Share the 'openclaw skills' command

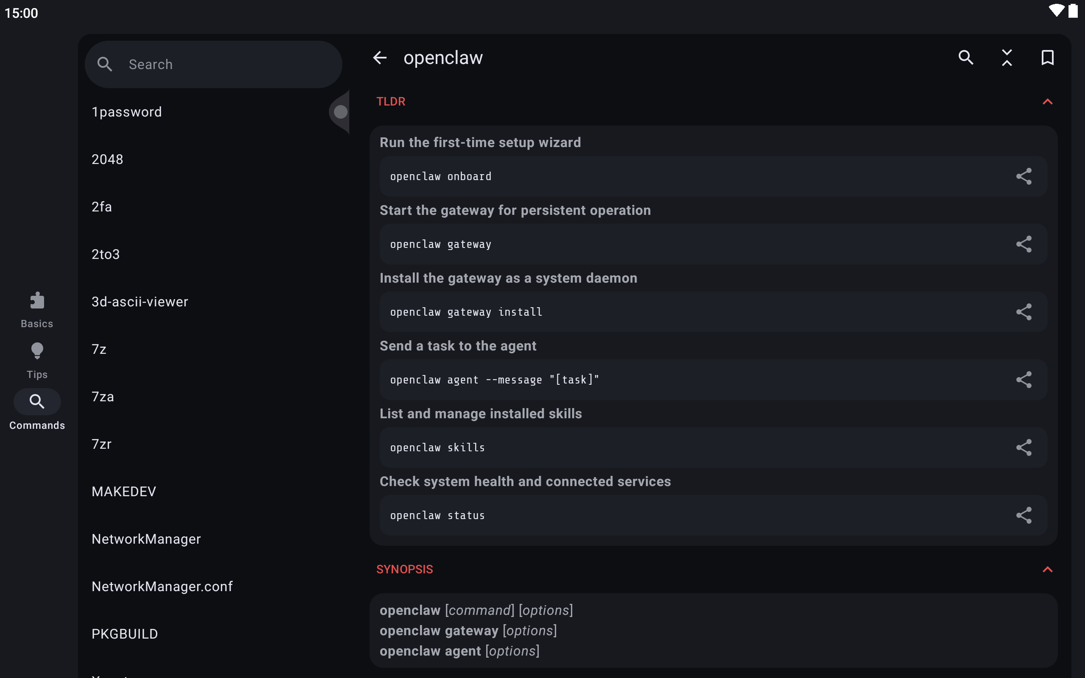[1024, 447]
